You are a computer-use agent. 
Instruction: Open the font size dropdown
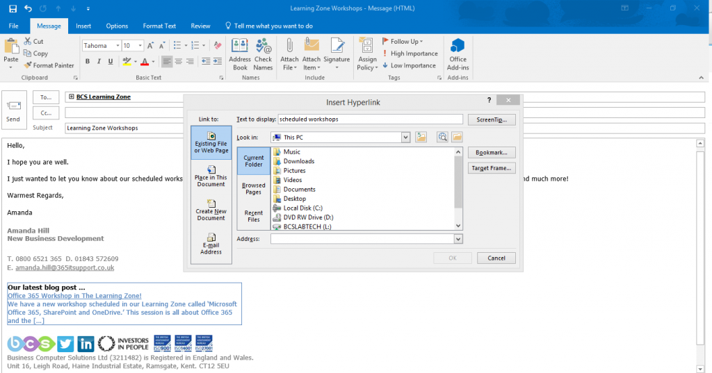coord(140,45)
